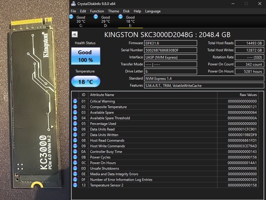Click raw value 000000019BEDF9
The width and height of the screenshot is (266, 200).
point(242,135)
